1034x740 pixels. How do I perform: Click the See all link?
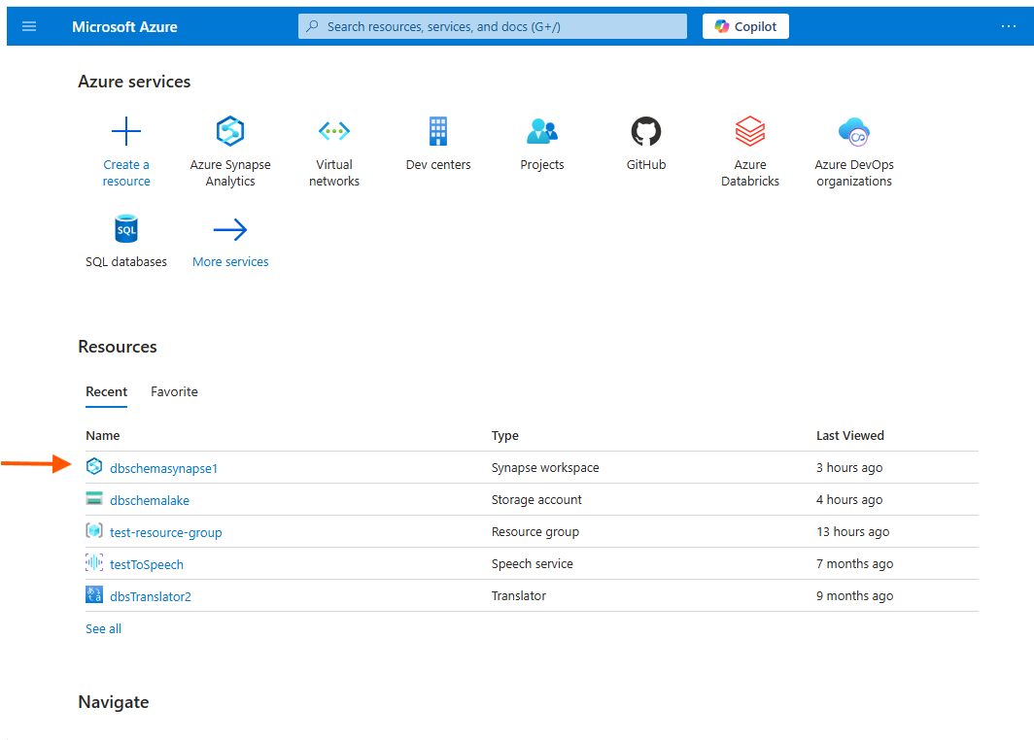pos(103,628)
